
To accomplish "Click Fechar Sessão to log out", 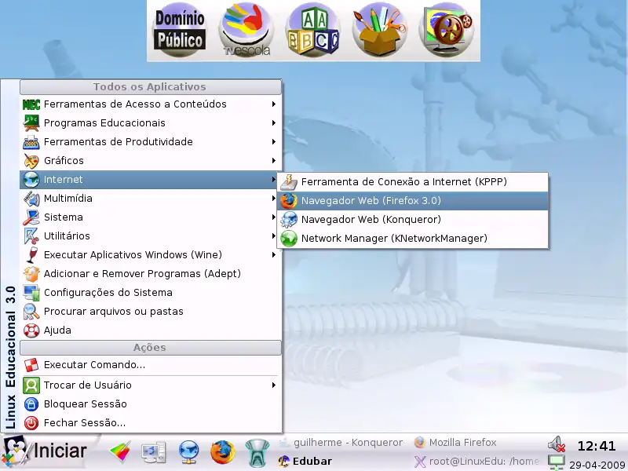I will (84, 423).
